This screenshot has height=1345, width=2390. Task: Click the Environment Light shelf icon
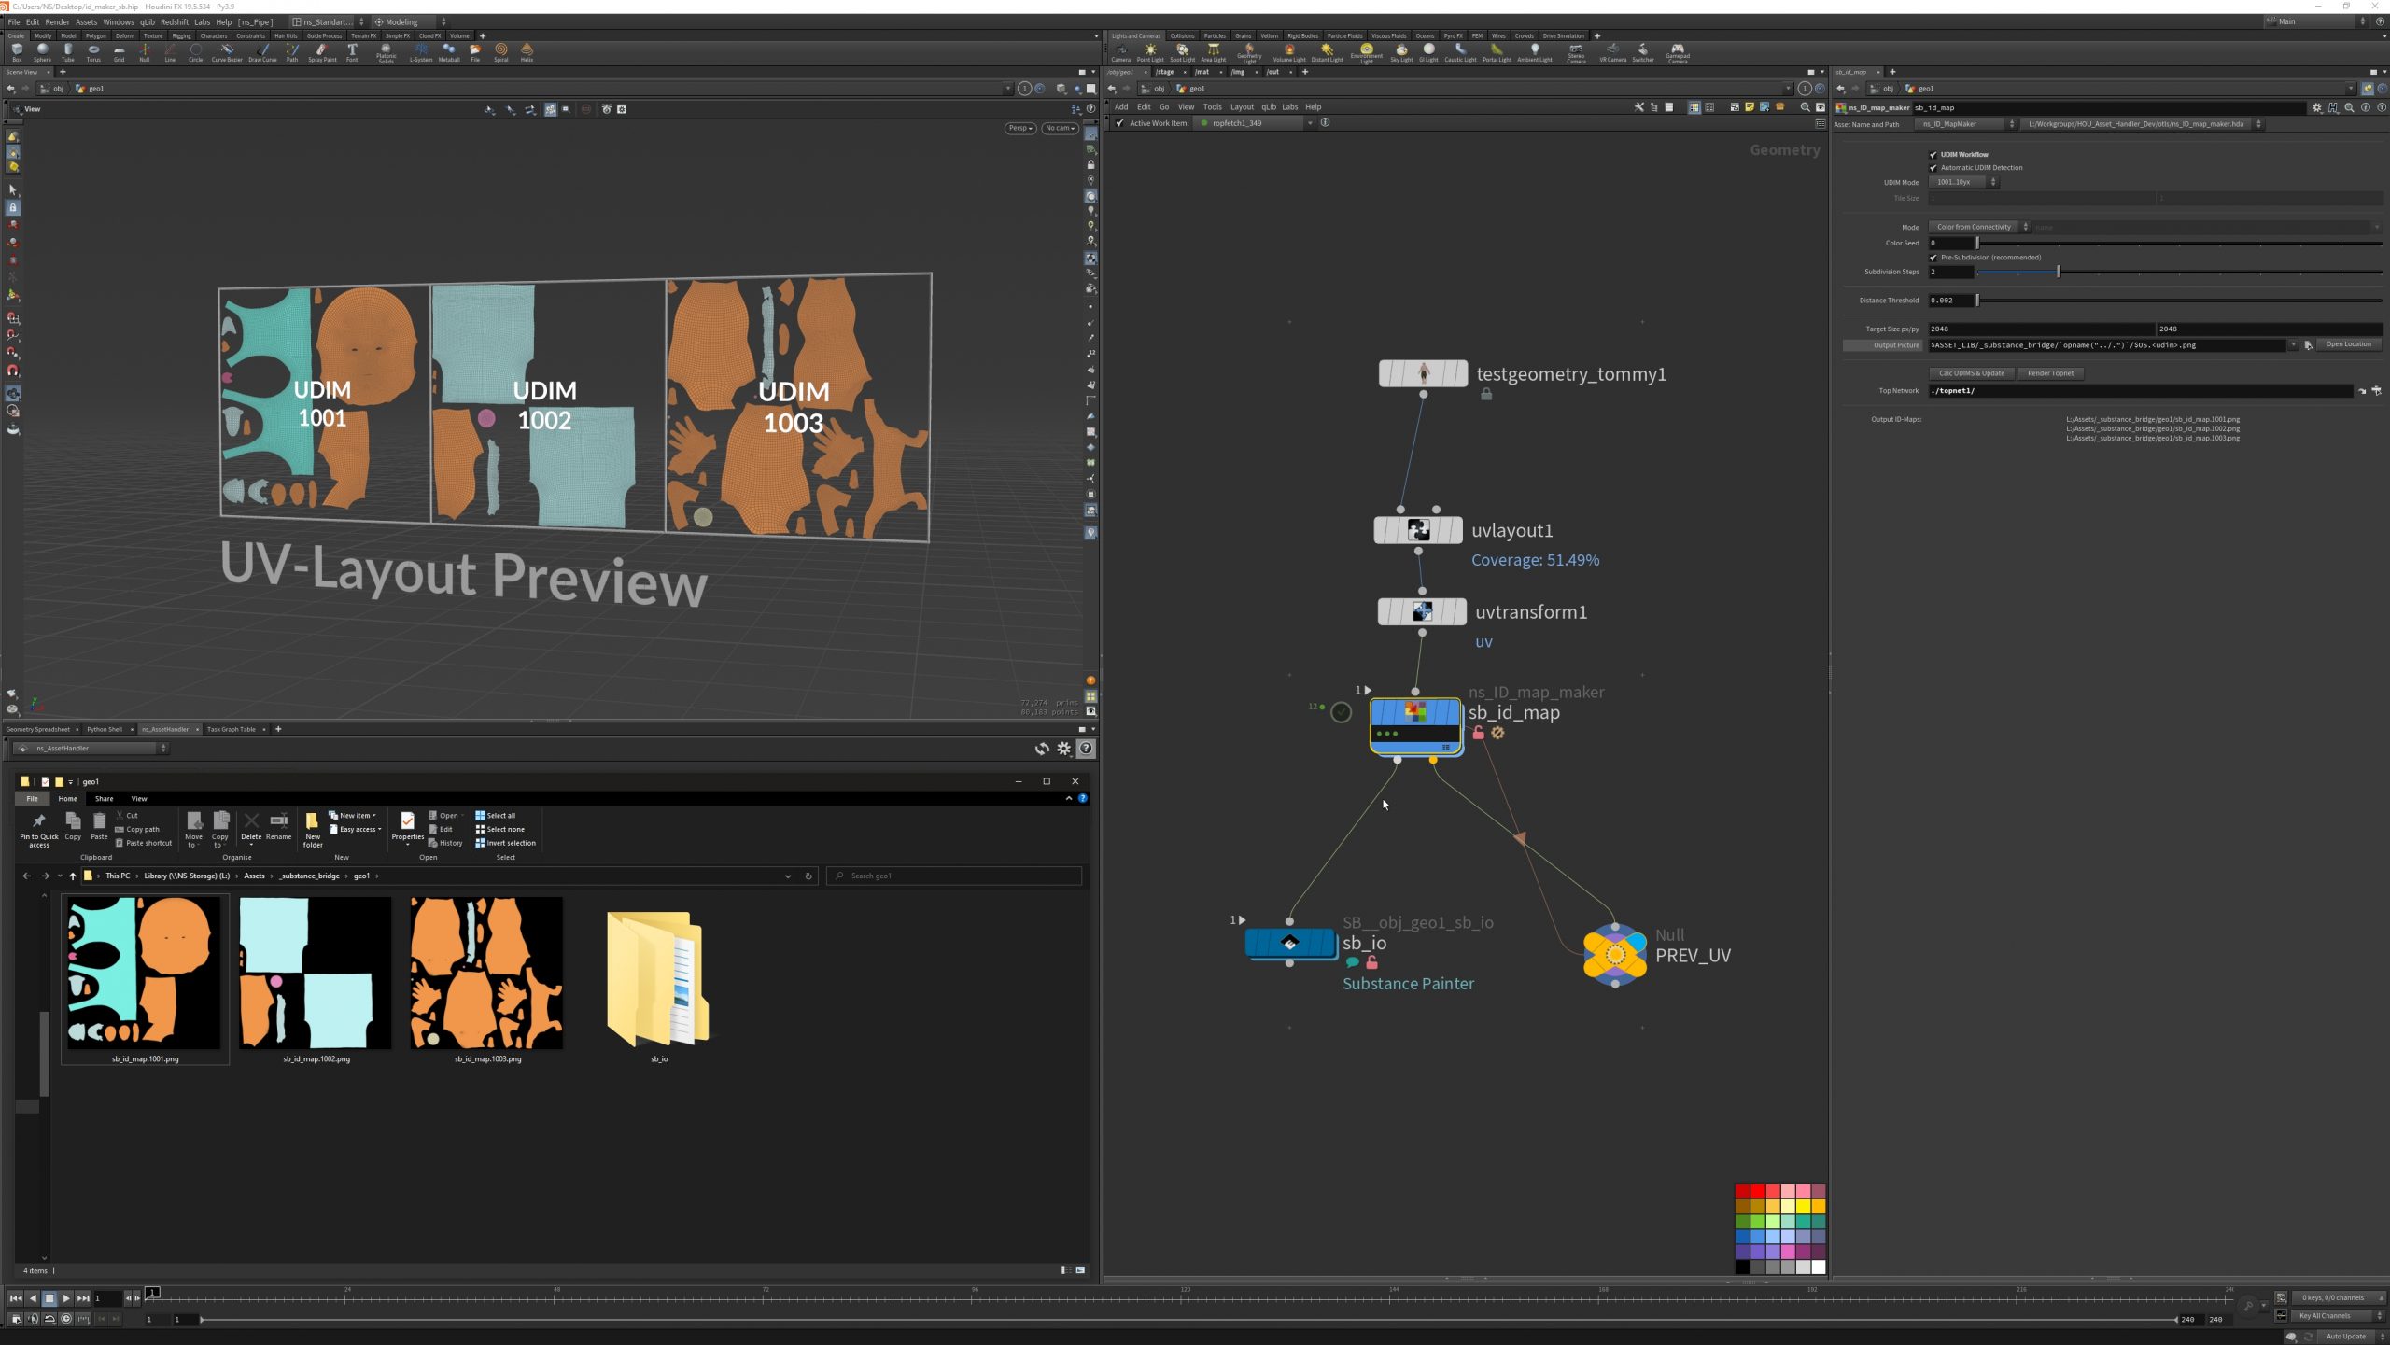(x=1366, y=51)
